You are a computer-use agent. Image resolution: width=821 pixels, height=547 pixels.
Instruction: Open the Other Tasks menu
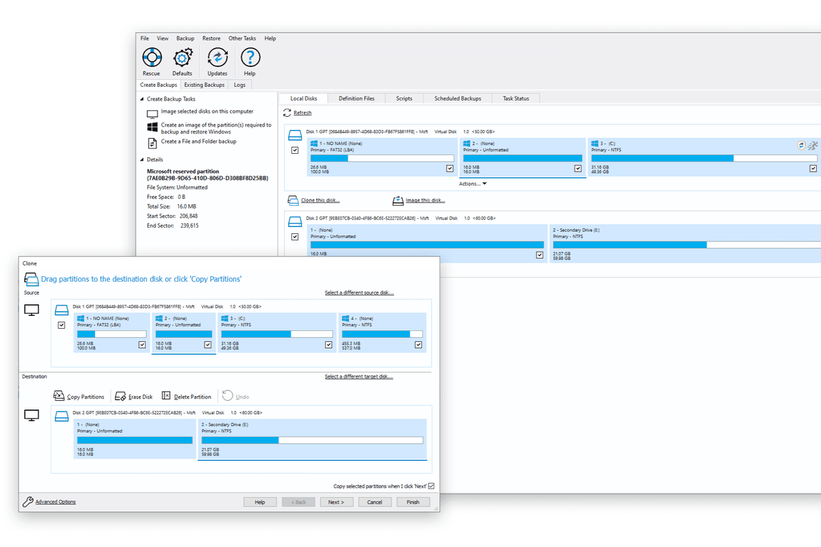(242, 38)
